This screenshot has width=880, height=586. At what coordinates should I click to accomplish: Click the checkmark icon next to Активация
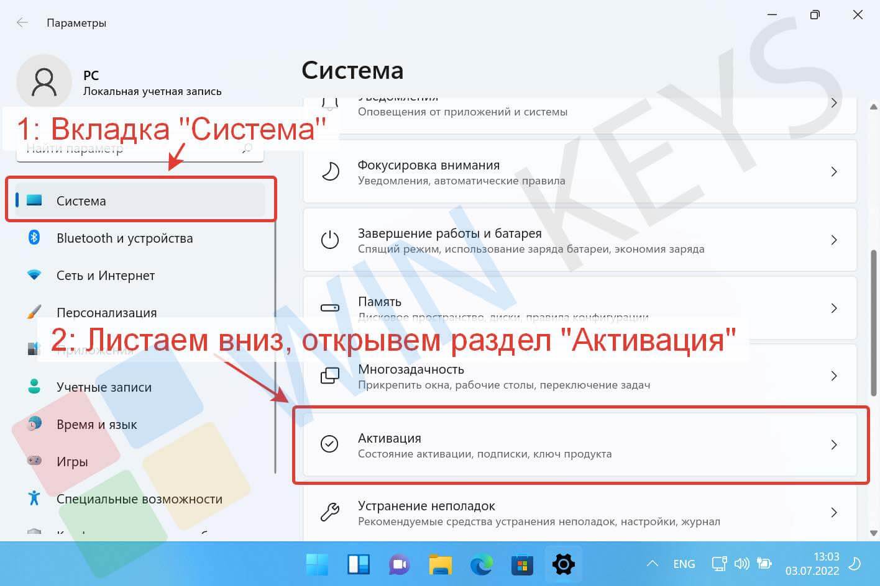(x=329, y=444)
